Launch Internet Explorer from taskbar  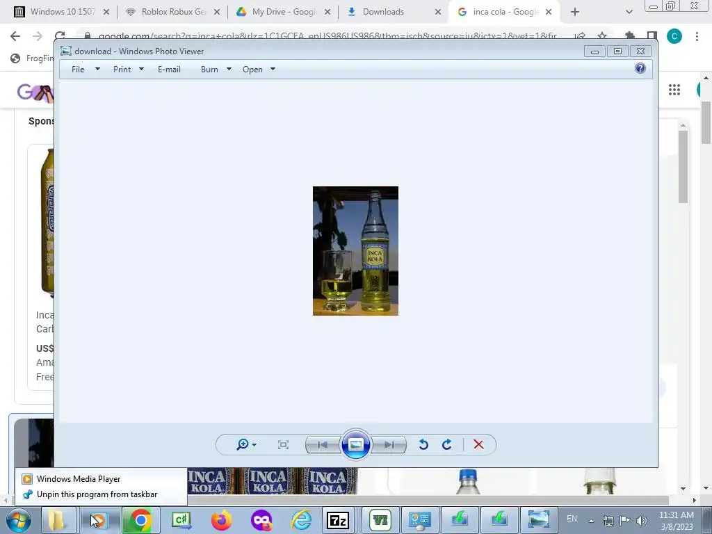pos(301,520)
